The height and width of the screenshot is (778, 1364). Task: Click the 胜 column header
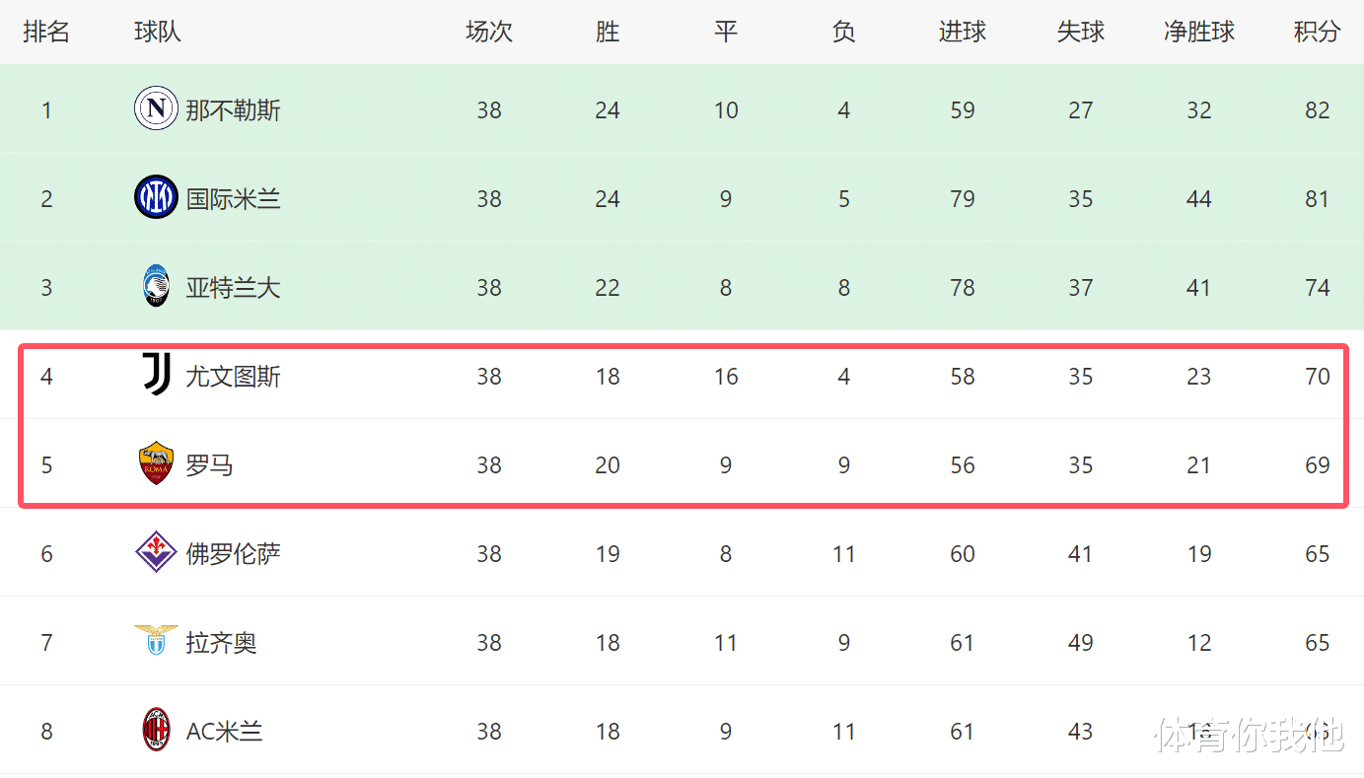pyautogui.click(x=608, y=32)
